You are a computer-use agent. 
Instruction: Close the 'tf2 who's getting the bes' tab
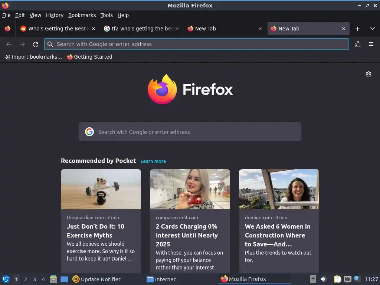click(177, 29)
